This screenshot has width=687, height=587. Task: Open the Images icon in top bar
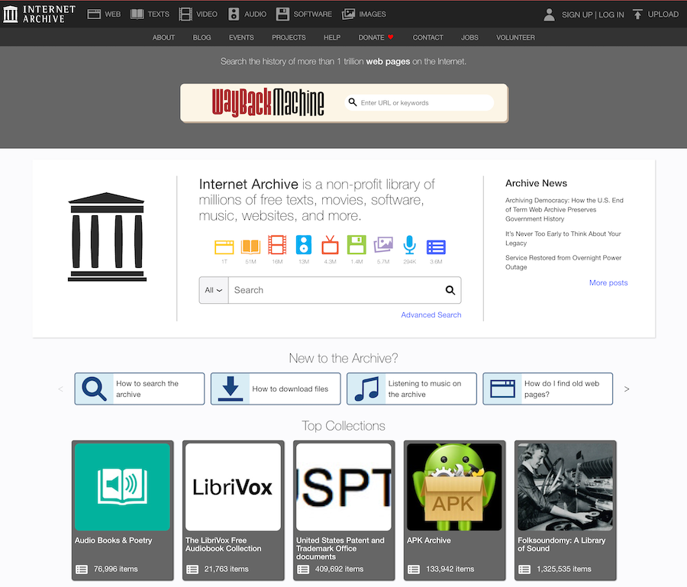pyautogui.click(x=348, y=14)
